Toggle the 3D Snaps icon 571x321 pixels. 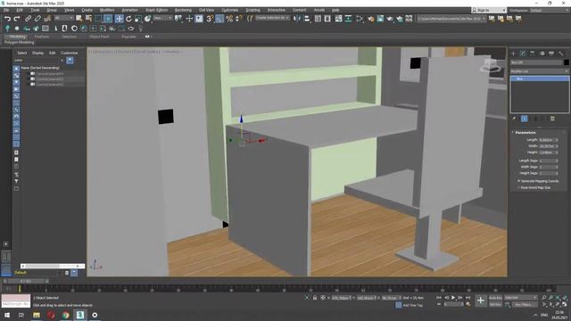tap(210, 19)
